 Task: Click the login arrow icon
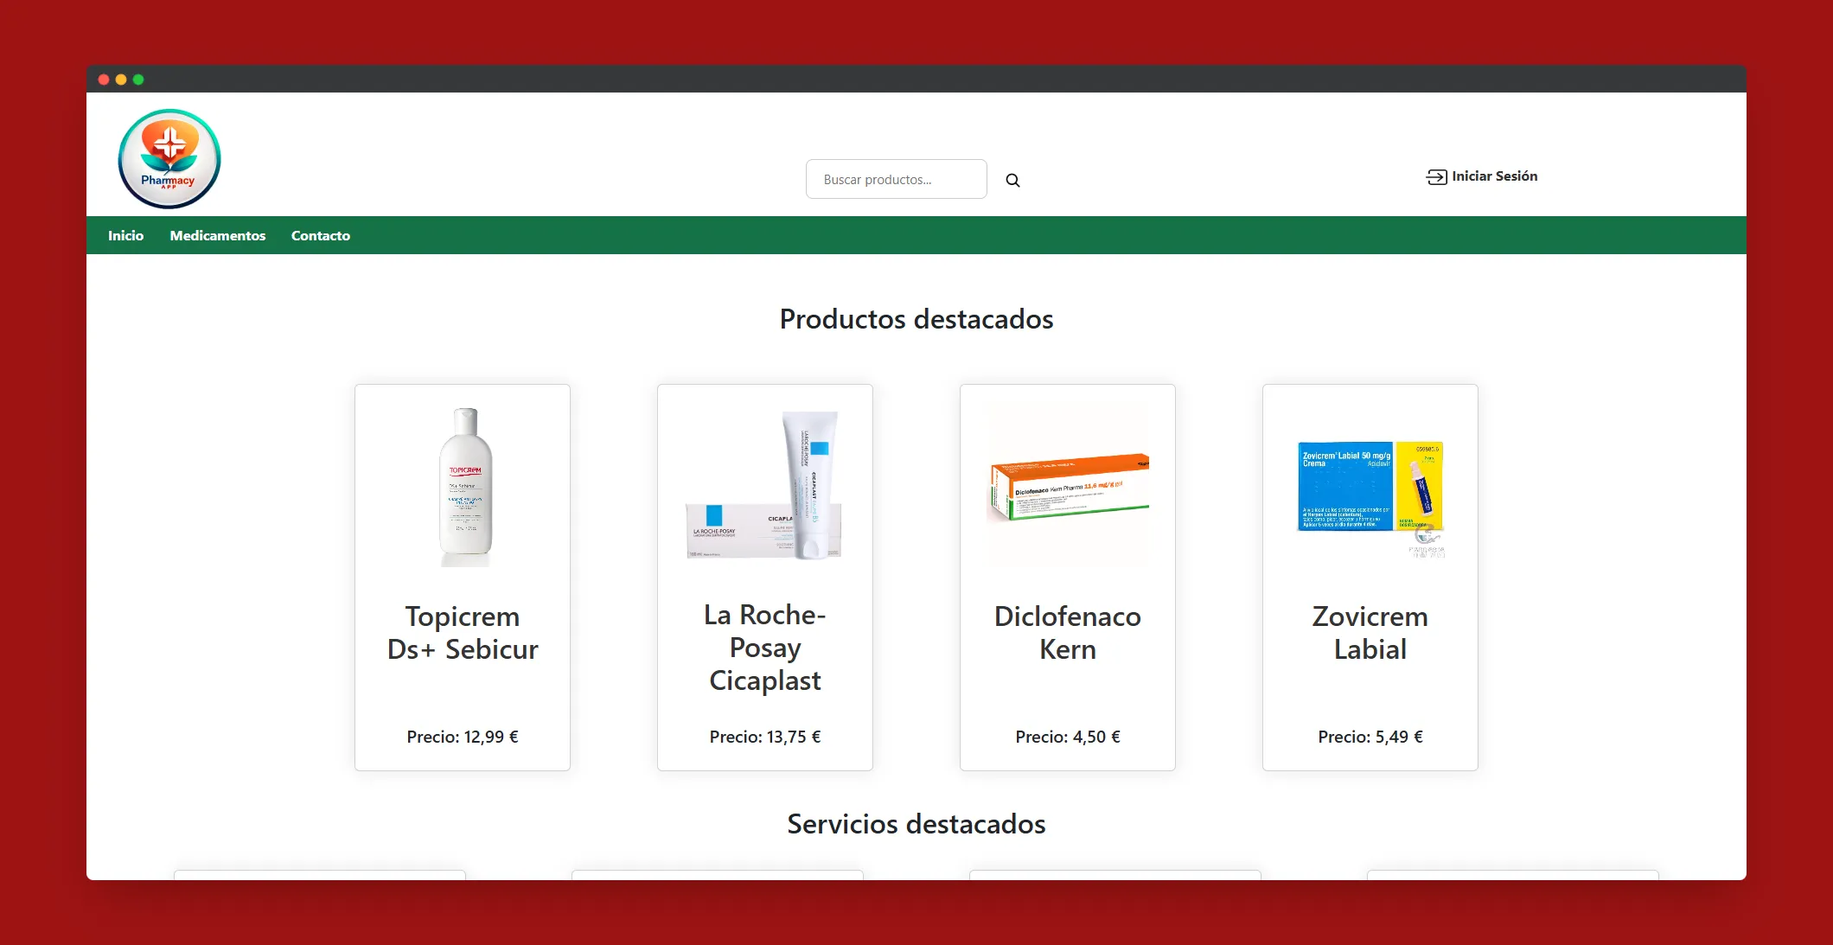tap(1436, 176)
